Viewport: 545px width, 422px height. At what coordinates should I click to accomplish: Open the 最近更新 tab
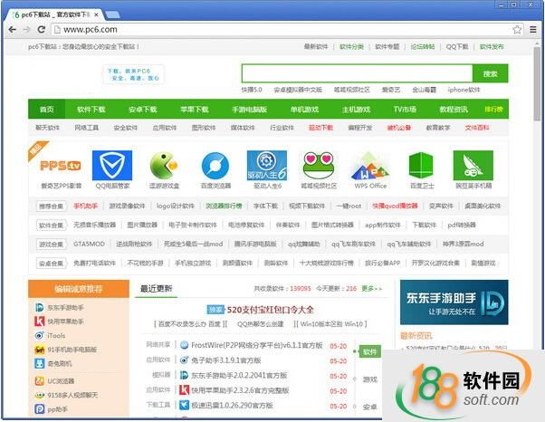[x=156, y=288]
